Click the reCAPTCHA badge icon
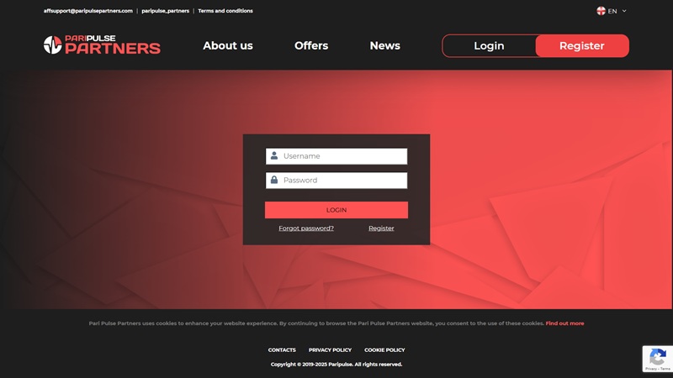 click(658, 356)
